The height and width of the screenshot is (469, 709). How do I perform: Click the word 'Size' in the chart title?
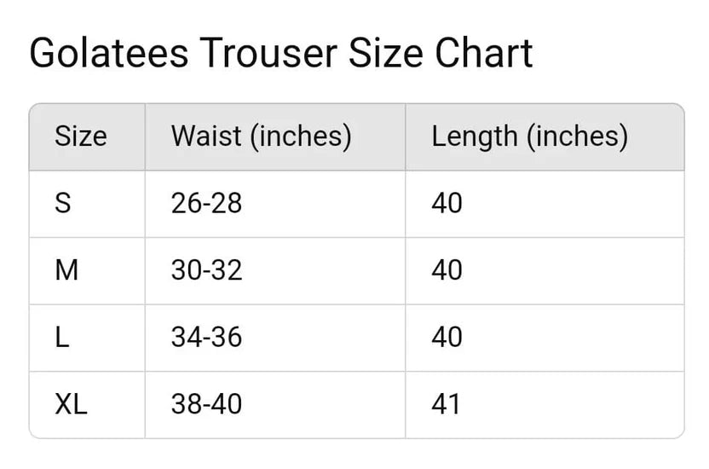coord(387,54)
